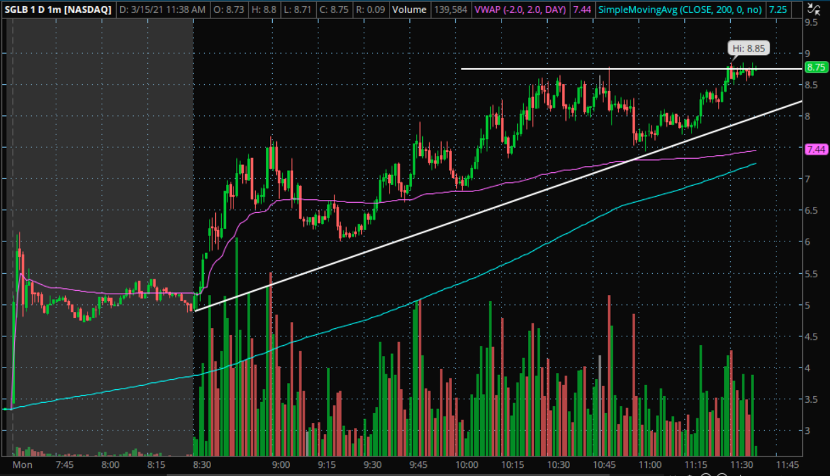Click the Mon date label on time axis
Image resolution: width=830 pixels, height=476 pixels.
[x=23, y=465]
